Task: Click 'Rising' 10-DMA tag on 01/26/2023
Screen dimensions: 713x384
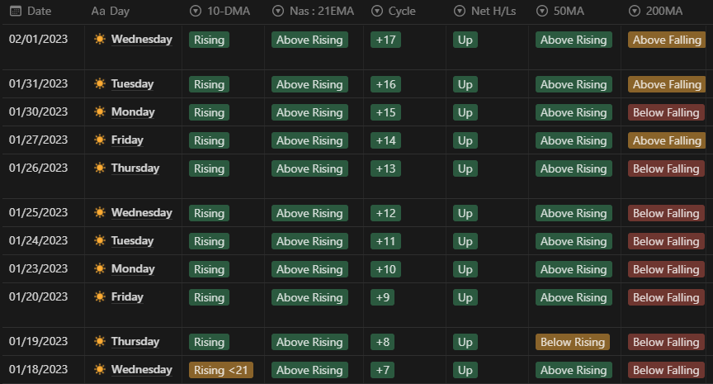Action: (x=209, y=168)
